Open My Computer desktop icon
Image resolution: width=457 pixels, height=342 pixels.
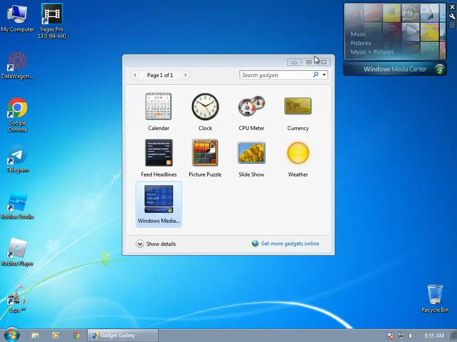coord(17,18)
